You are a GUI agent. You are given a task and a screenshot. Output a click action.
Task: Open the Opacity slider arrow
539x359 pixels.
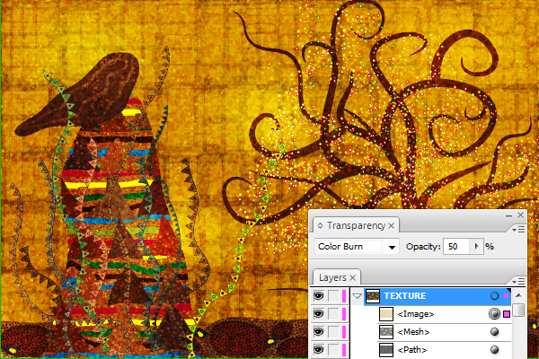coord(477,246)
